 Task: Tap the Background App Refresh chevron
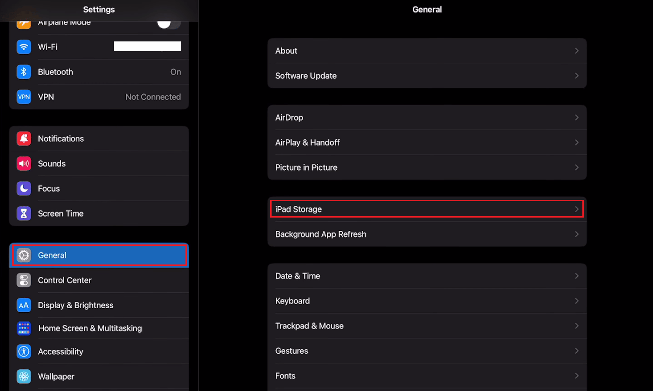(x=576, y=234)
